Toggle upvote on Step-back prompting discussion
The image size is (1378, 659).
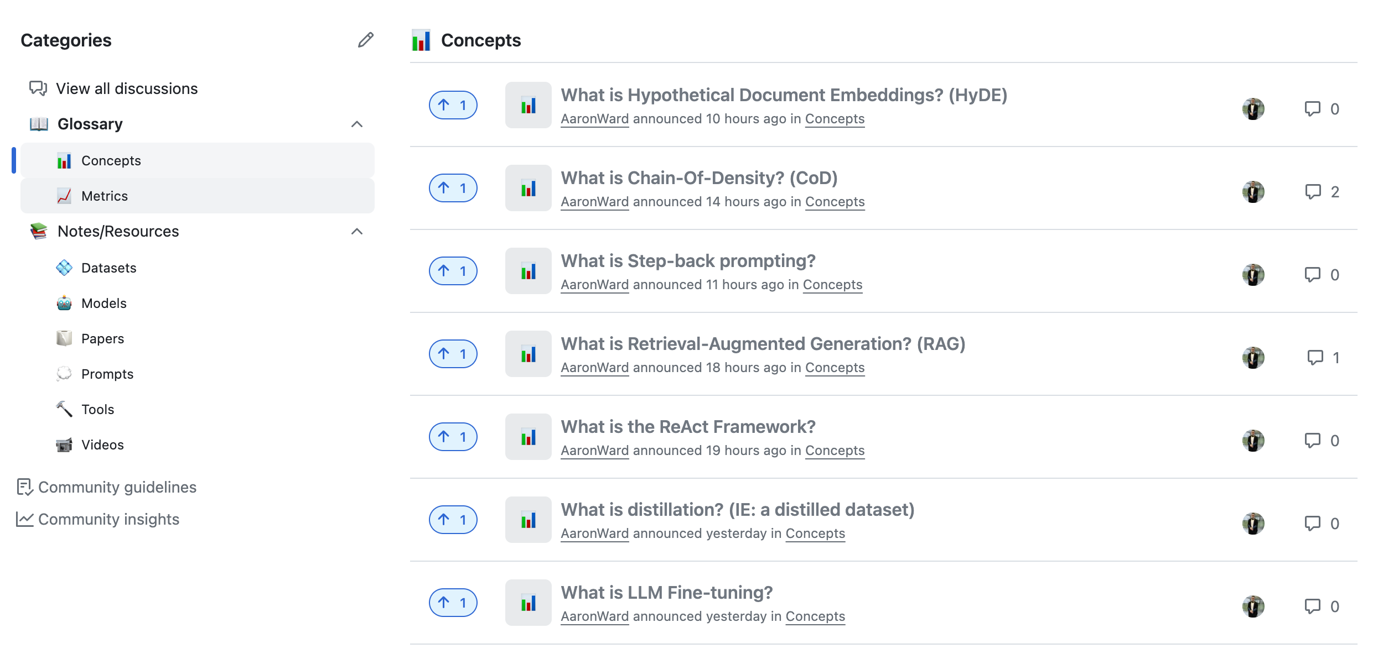point(453,271)
